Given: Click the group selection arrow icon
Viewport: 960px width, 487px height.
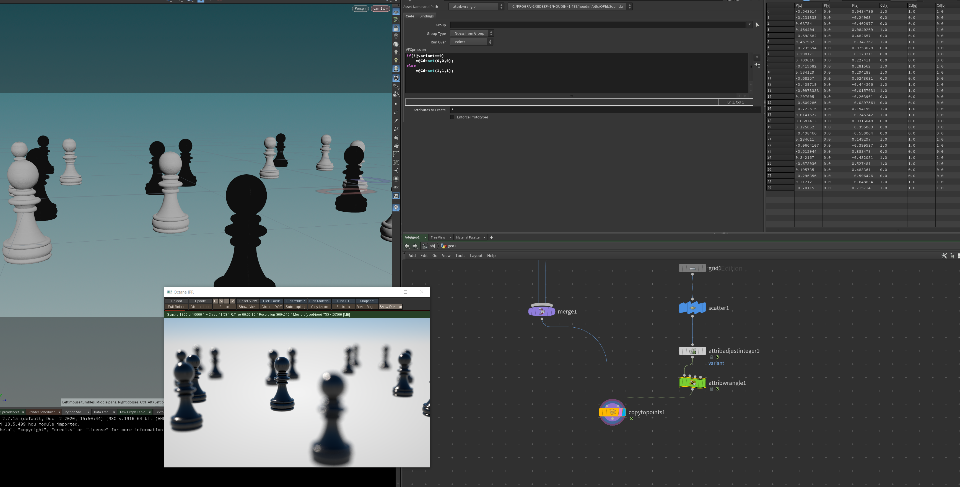Looking at the screenshot, I should pyautogui.click(x=757, y=25).
